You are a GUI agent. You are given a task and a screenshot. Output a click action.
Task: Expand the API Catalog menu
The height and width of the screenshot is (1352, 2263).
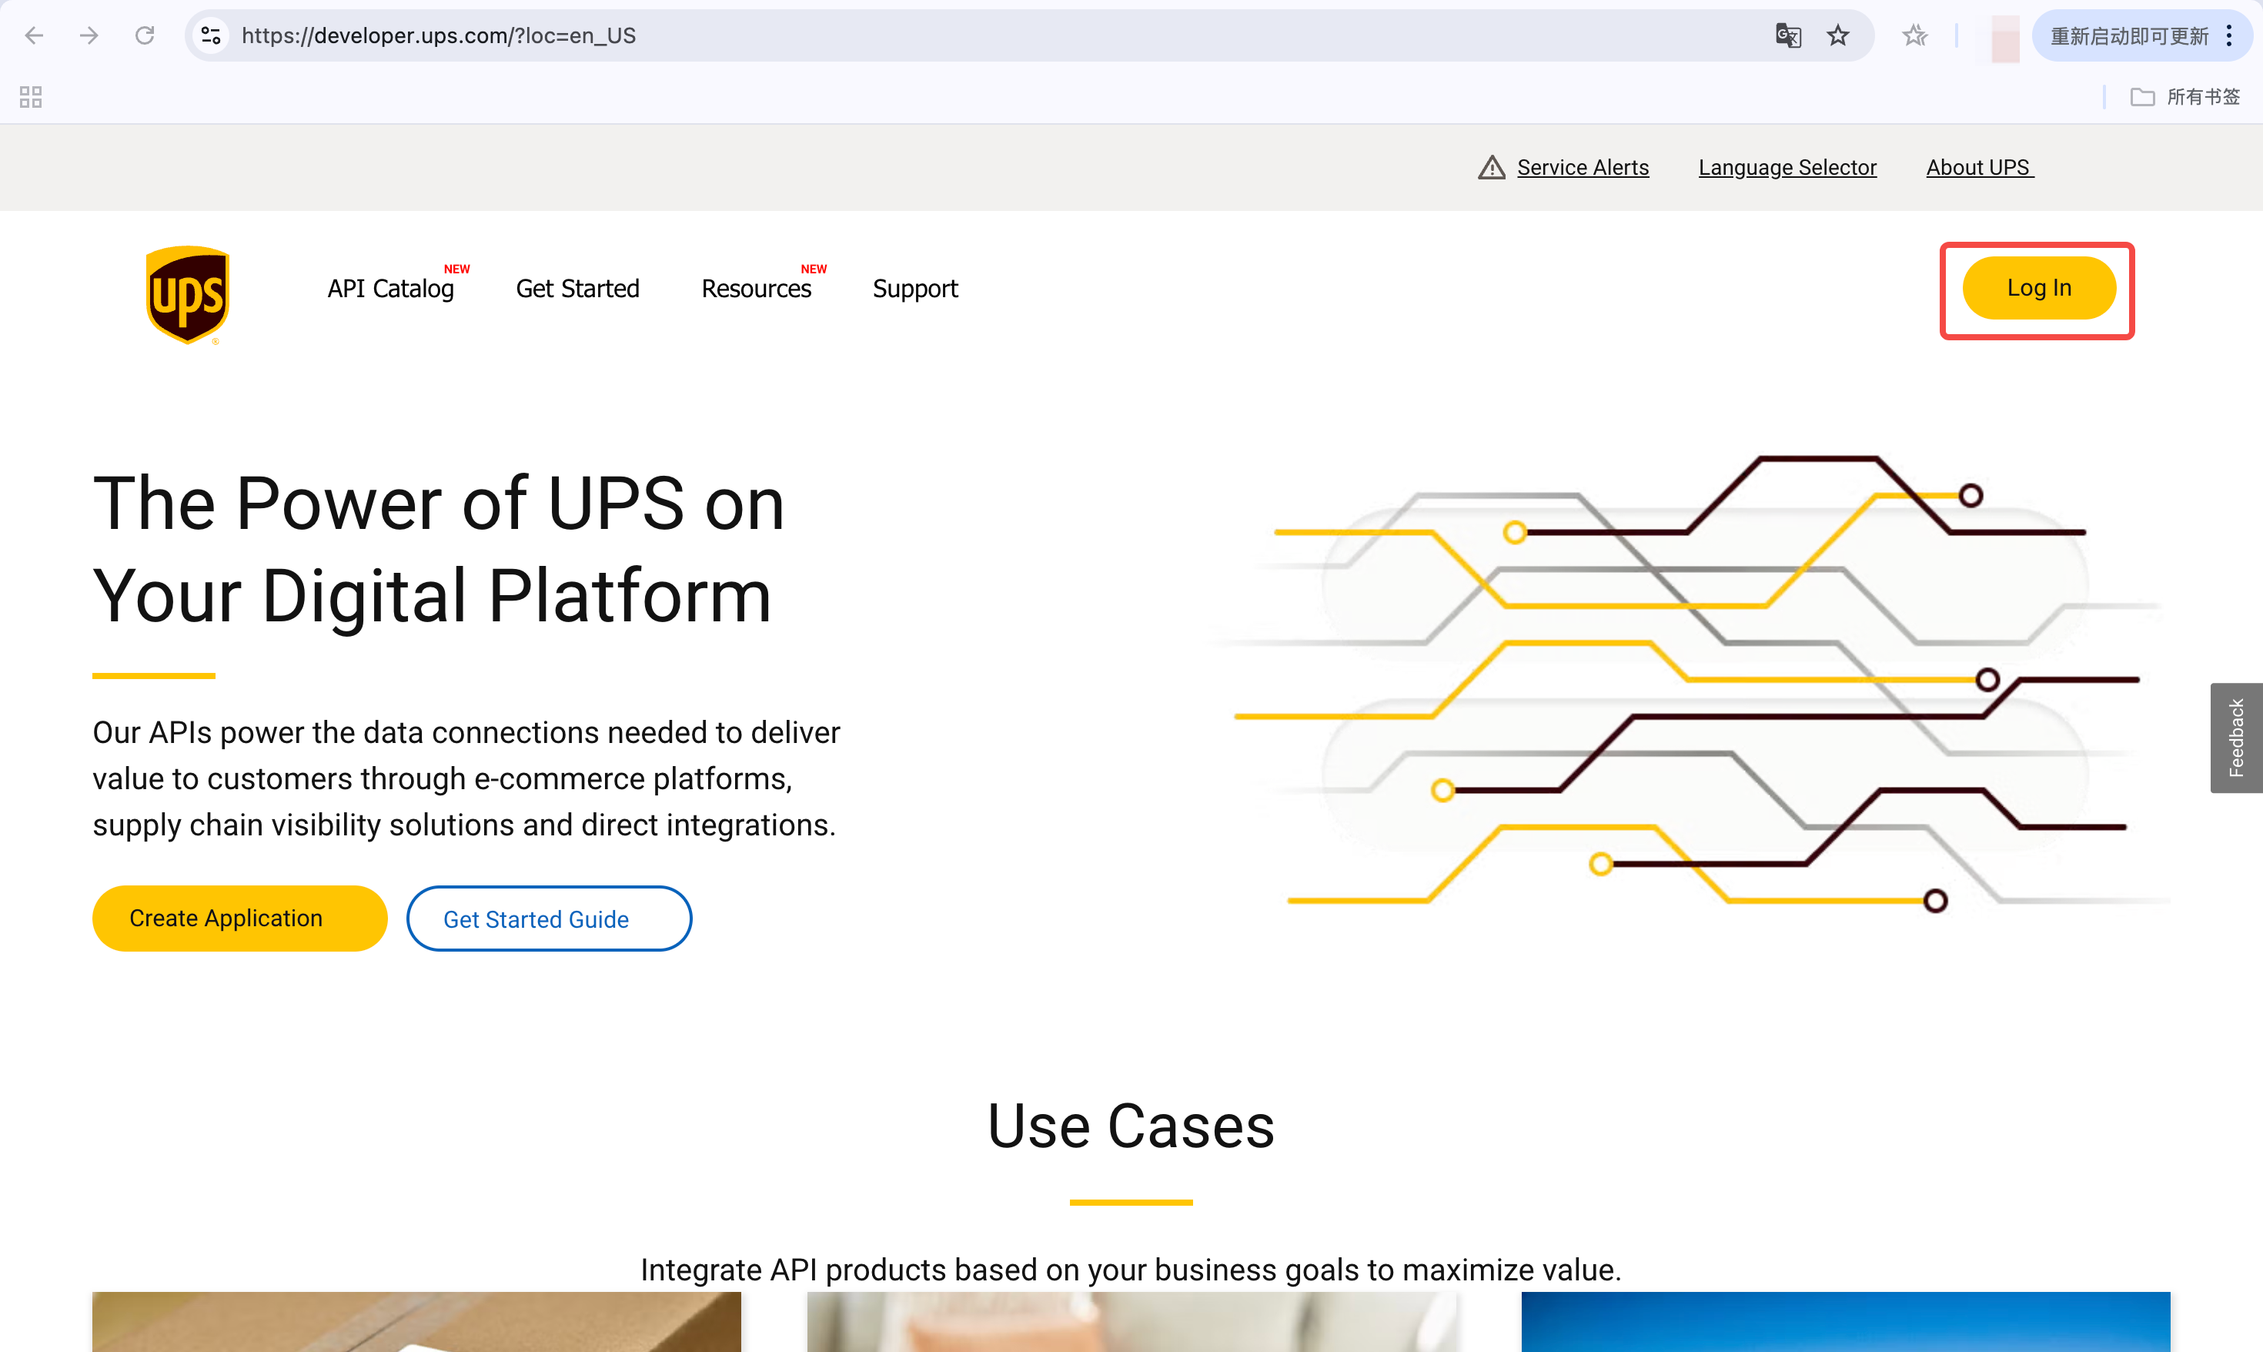[391, 289]
